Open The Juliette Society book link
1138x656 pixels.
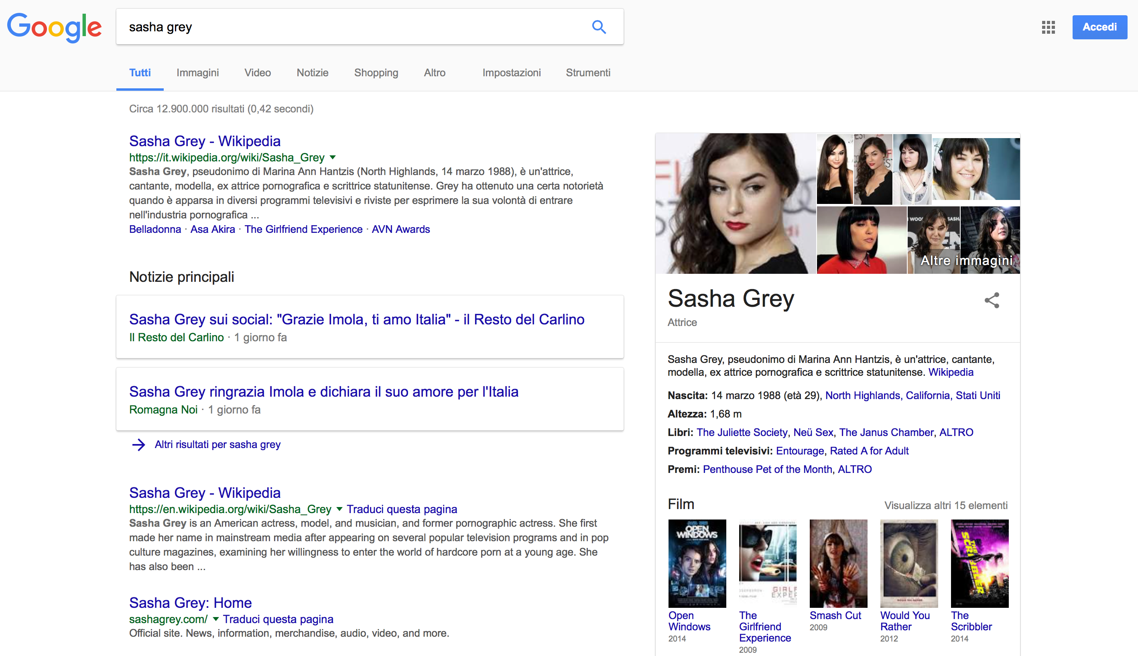(x=742, y=432)
